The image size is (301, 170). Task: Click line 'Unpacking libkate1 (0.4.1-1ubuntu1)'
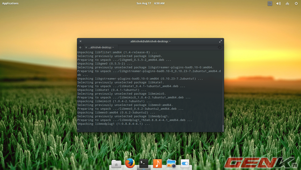(112, 90)
